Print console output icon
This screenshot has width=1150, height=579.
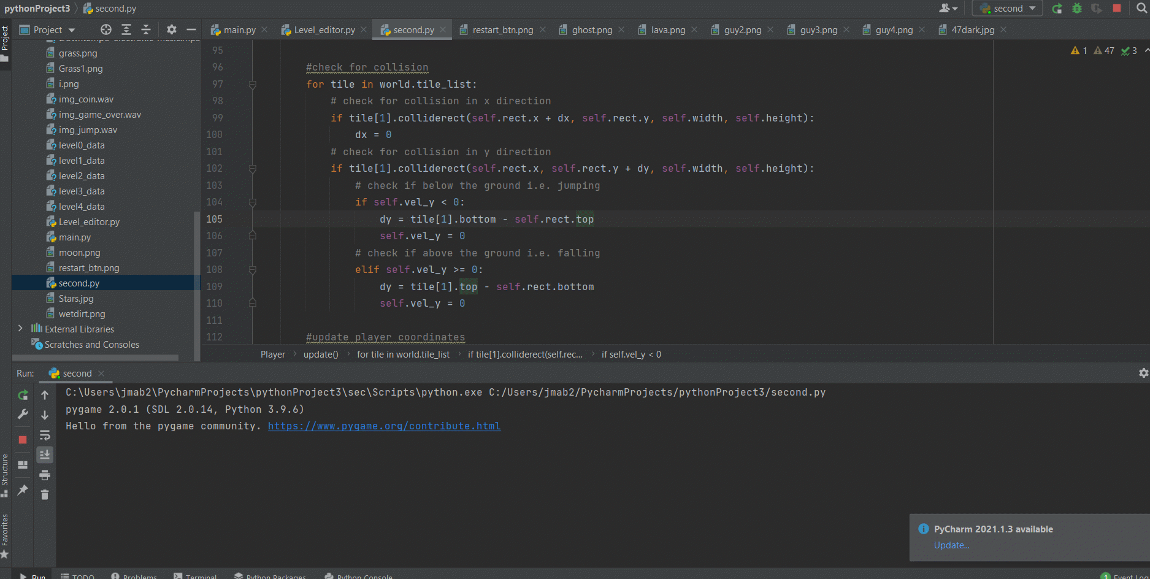[x=45, y=475]
